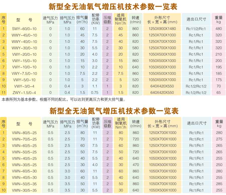Click the Rc11/2/Rc1 port size cell
Viewport: 226px width, 195px height.
(196, 29)
